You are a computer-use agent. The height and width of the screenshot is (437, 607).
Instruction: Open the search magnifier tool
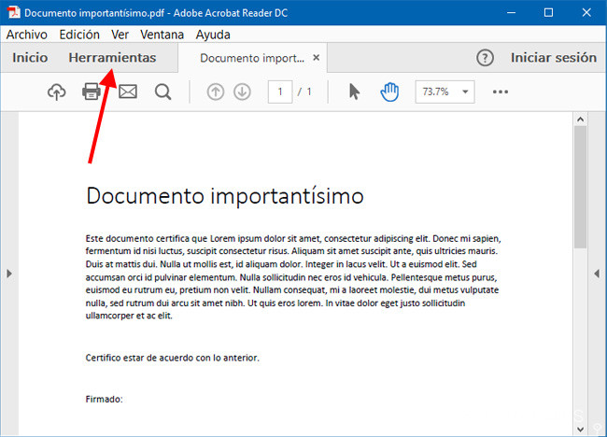point(163,92)
